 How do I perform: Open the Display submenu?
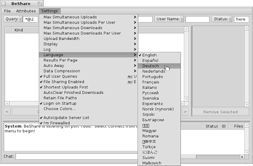point(89,44)
